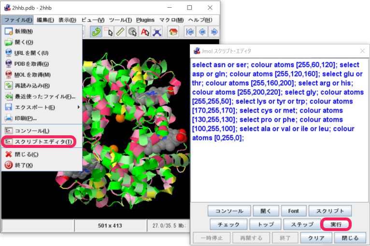370x246 pixels.
Task: Click the ステップ button
Action: 302,224
